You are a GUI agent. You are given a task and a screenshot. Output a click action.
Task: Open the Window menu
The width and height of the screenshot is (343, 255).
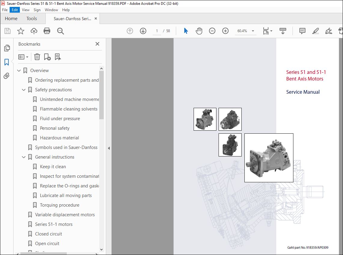[51, 10]
